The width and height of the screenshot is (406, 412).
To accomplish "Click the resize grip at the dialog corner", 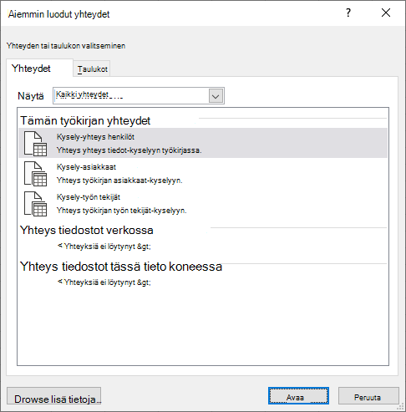I will coord(400,407).
